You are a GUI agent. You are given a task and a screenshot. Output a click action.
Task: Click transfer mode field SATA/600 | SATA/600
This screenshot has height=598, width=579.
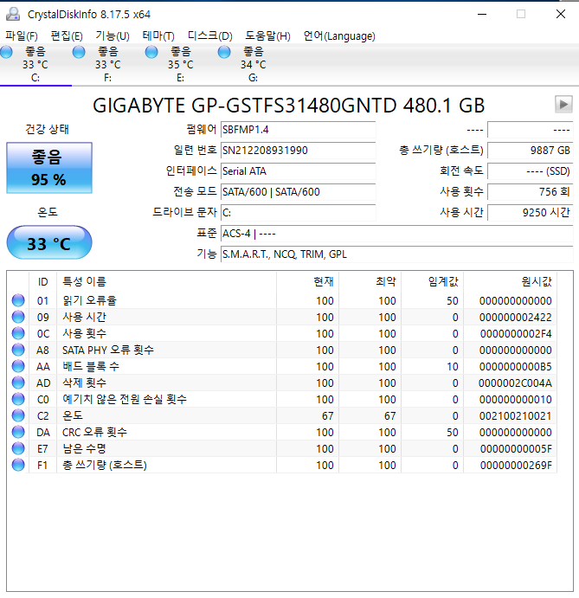pos(299,192)
